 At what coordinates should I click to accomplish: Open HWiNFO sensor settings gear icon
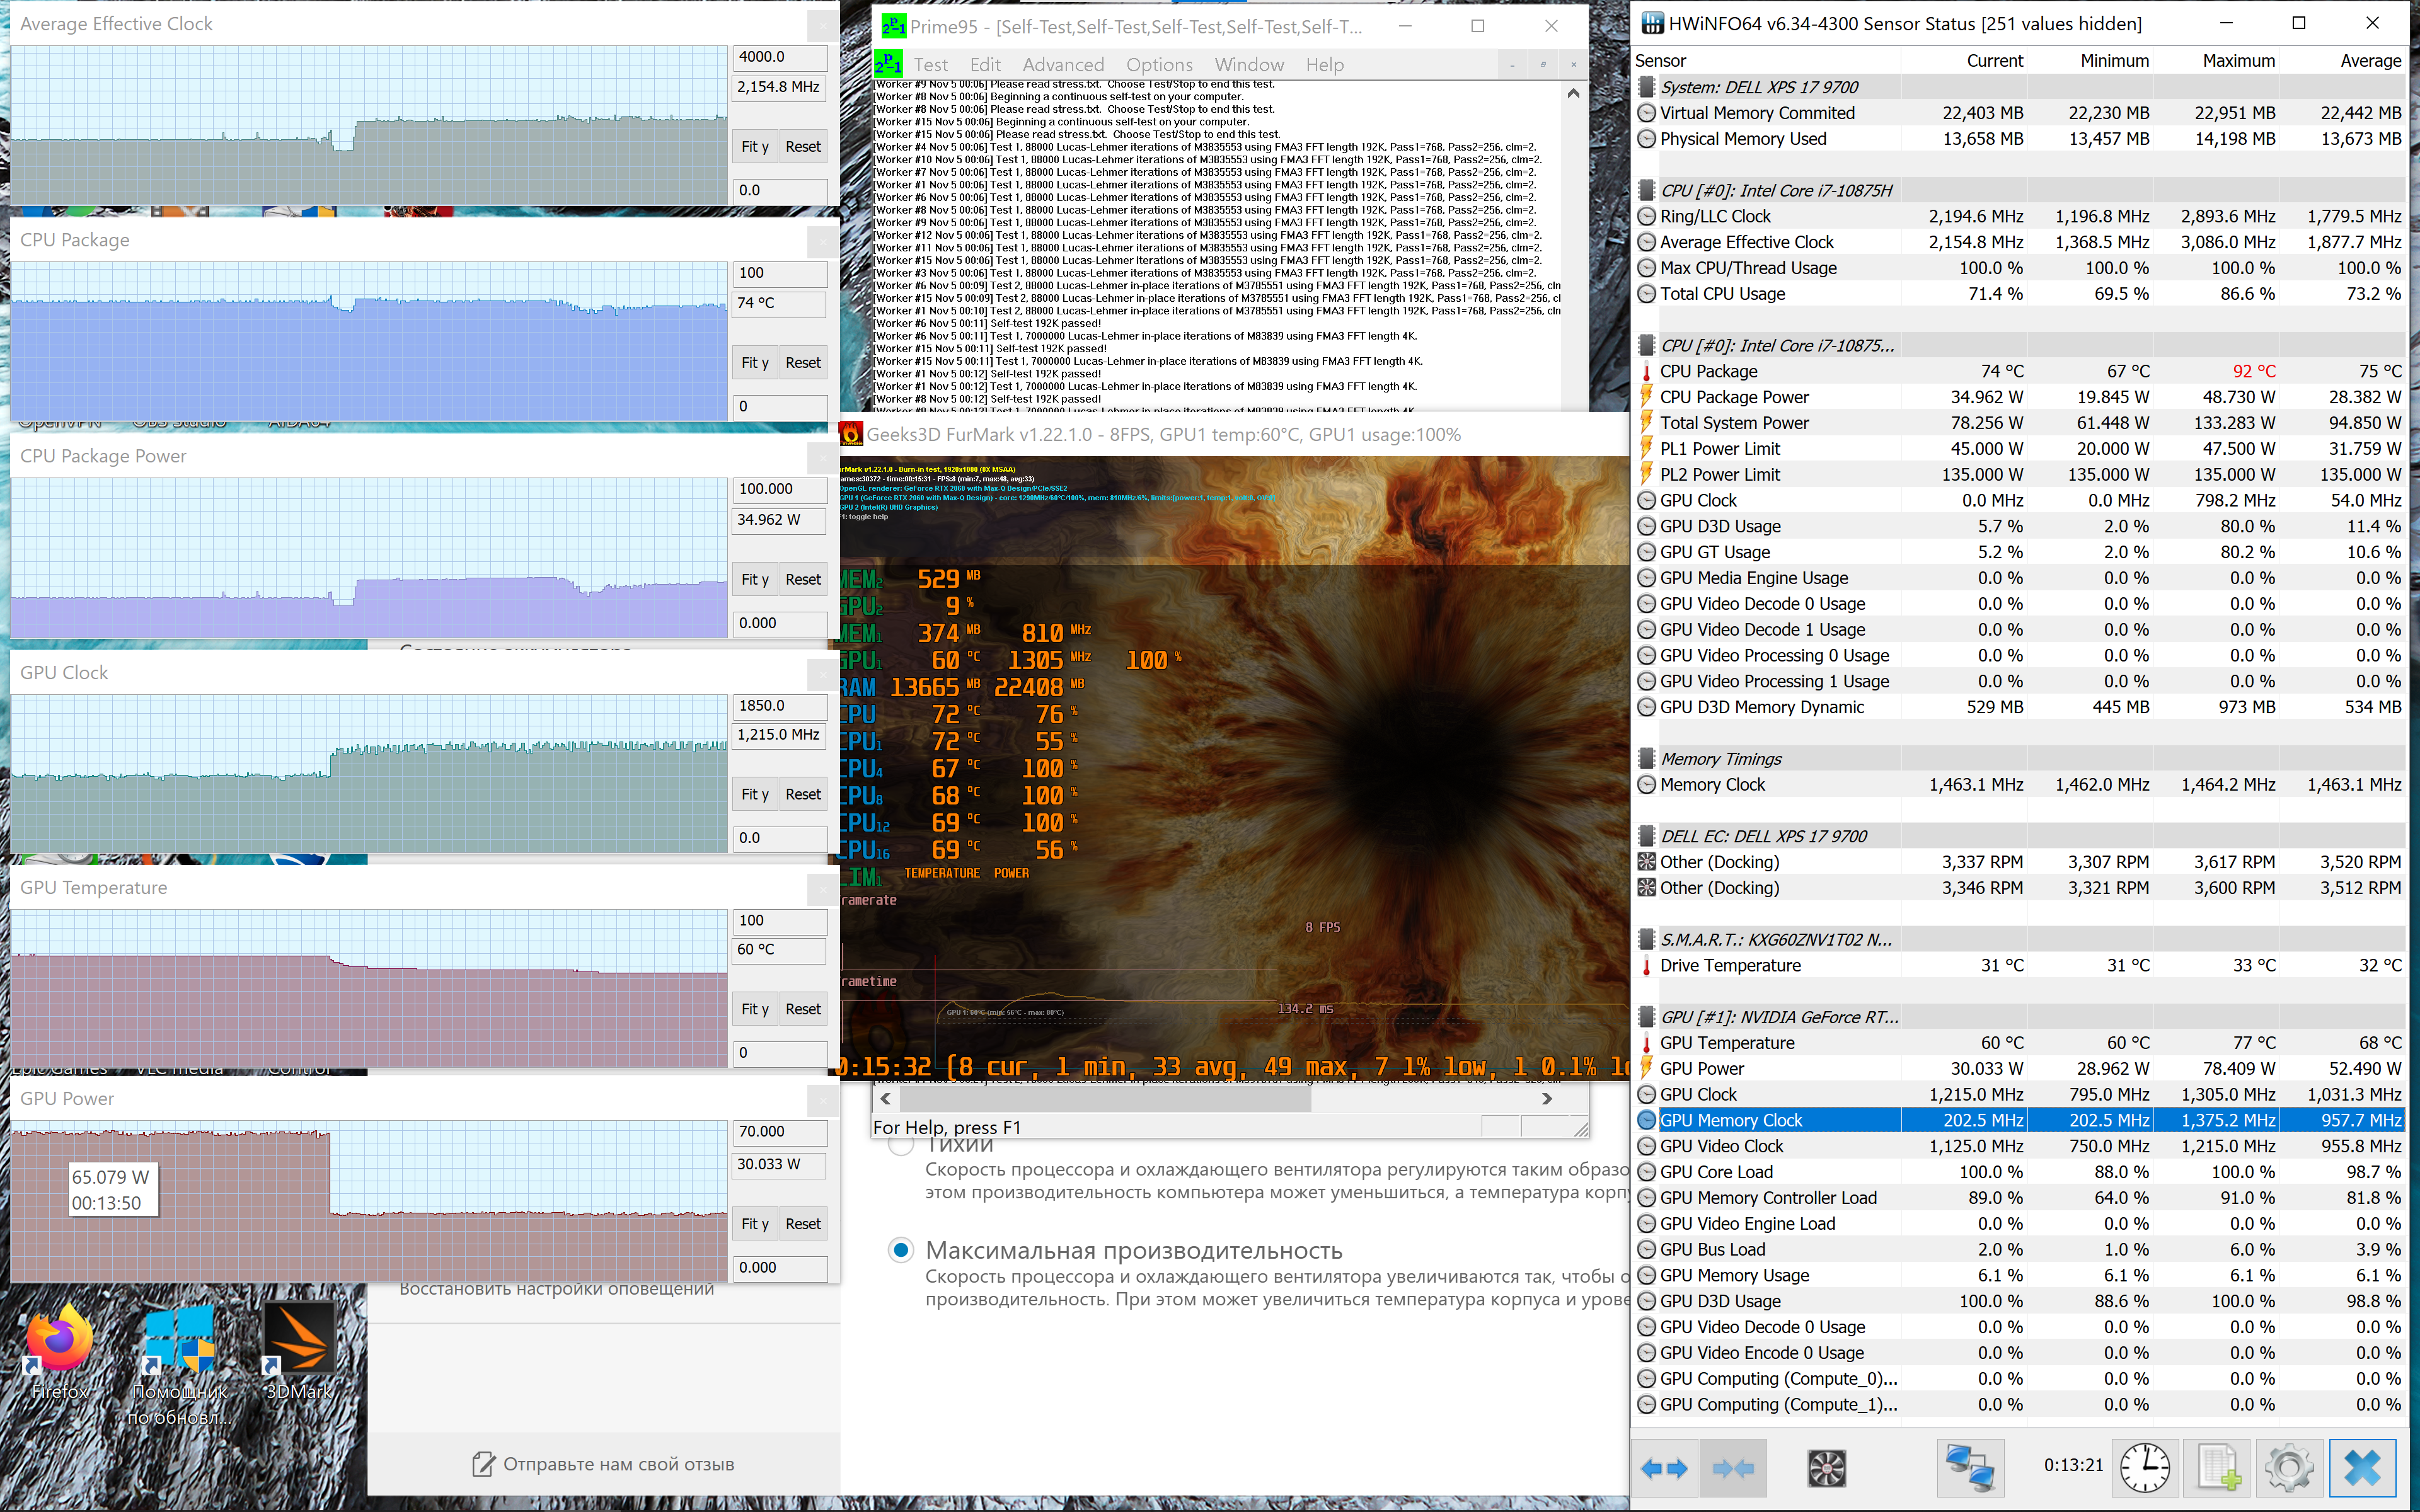(2289, 1468)
